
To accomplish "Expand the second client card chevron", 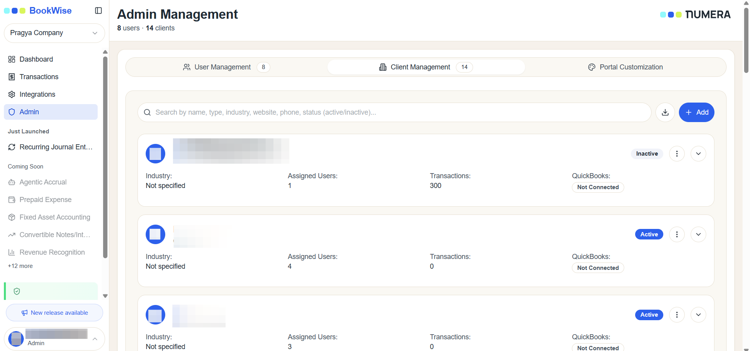I will (698, 234).
